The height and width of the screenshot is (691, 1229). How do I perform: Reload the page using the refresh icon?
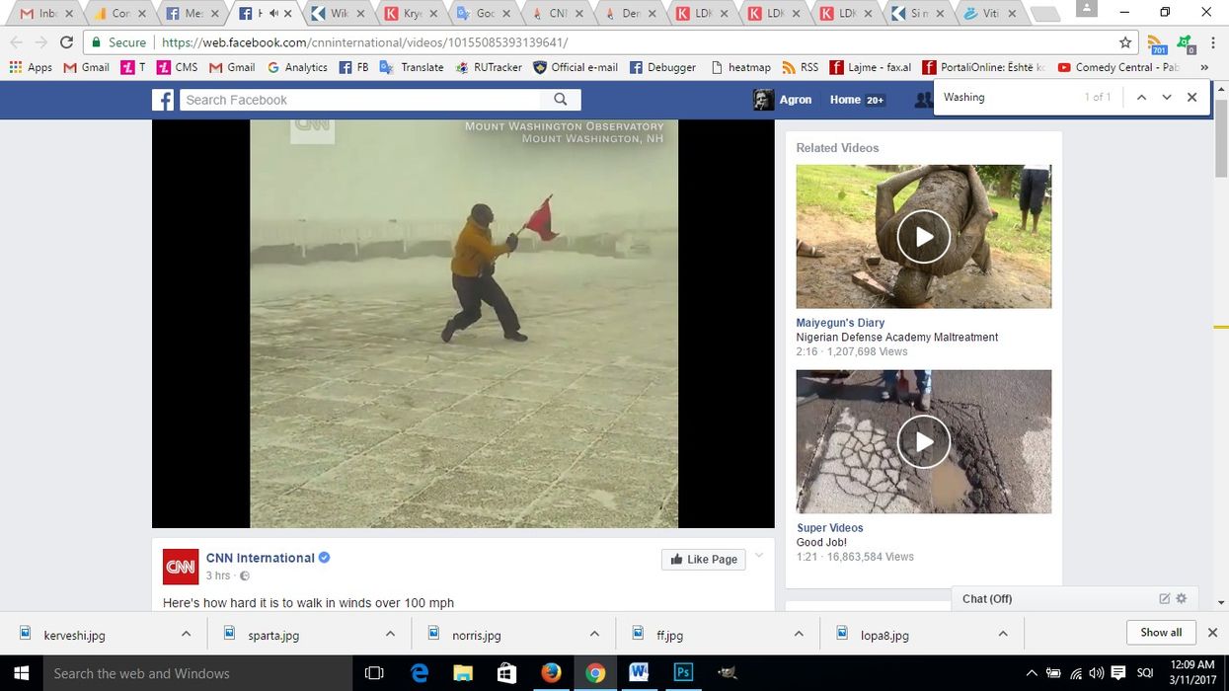67,42
